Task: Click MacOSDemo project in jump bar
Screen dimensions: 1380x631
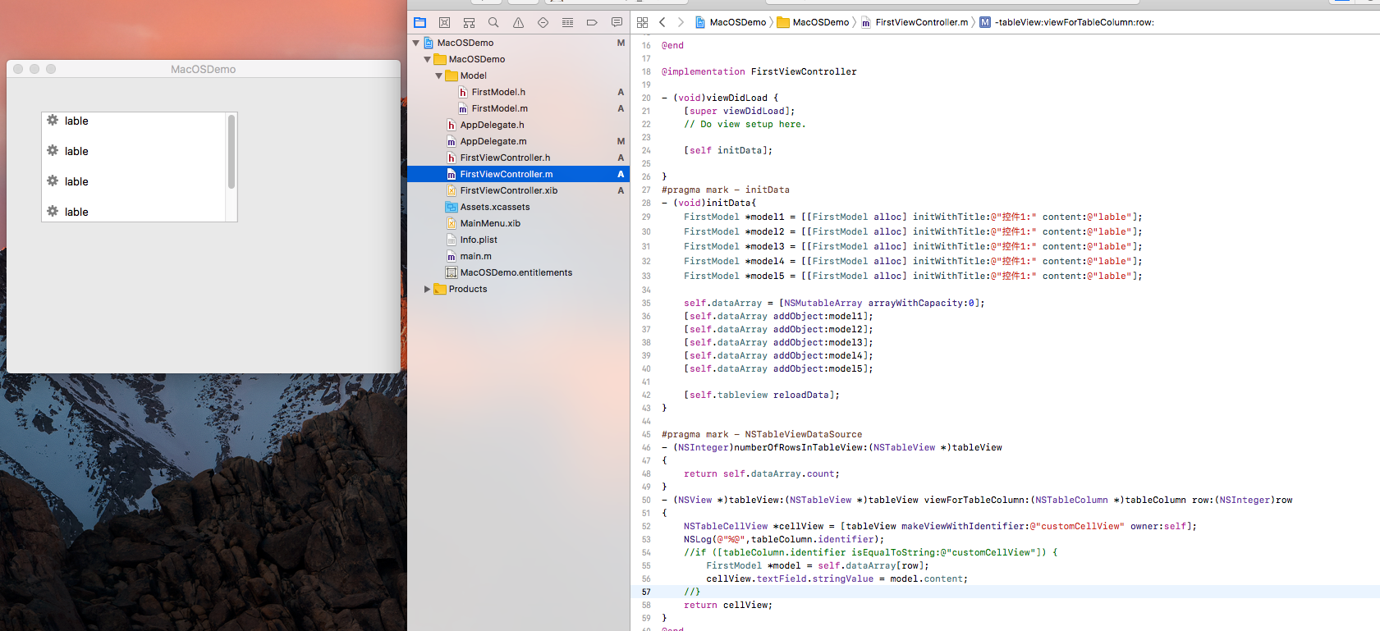Action: pos(731,22)
